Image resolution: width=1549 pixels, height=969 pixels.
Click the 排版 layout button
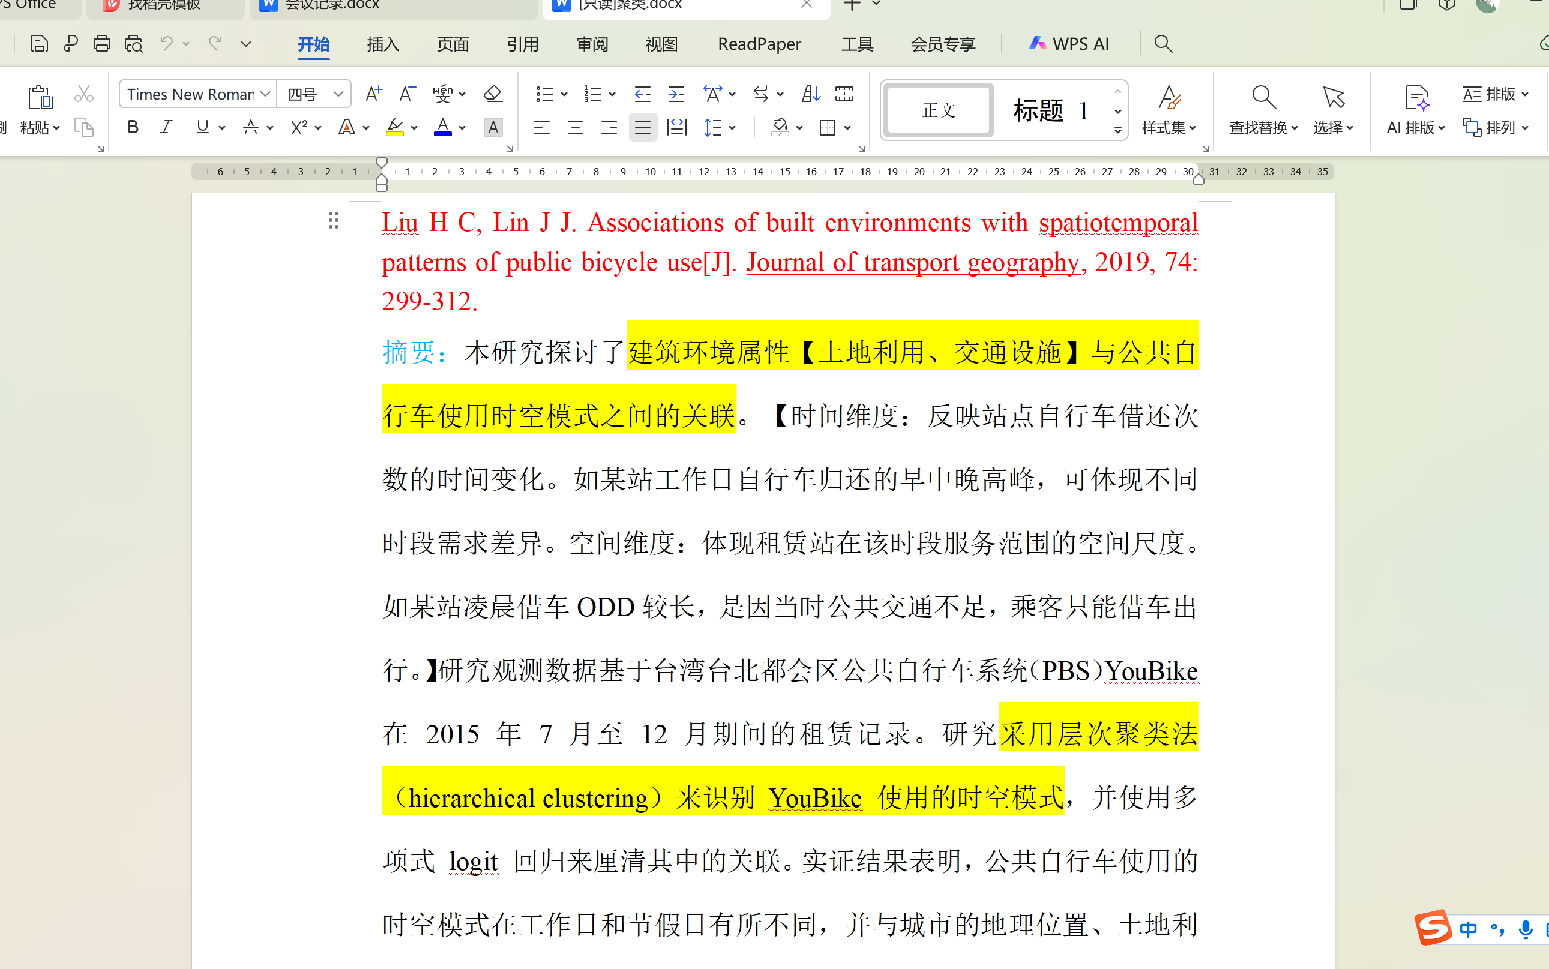coord(1496,94)
